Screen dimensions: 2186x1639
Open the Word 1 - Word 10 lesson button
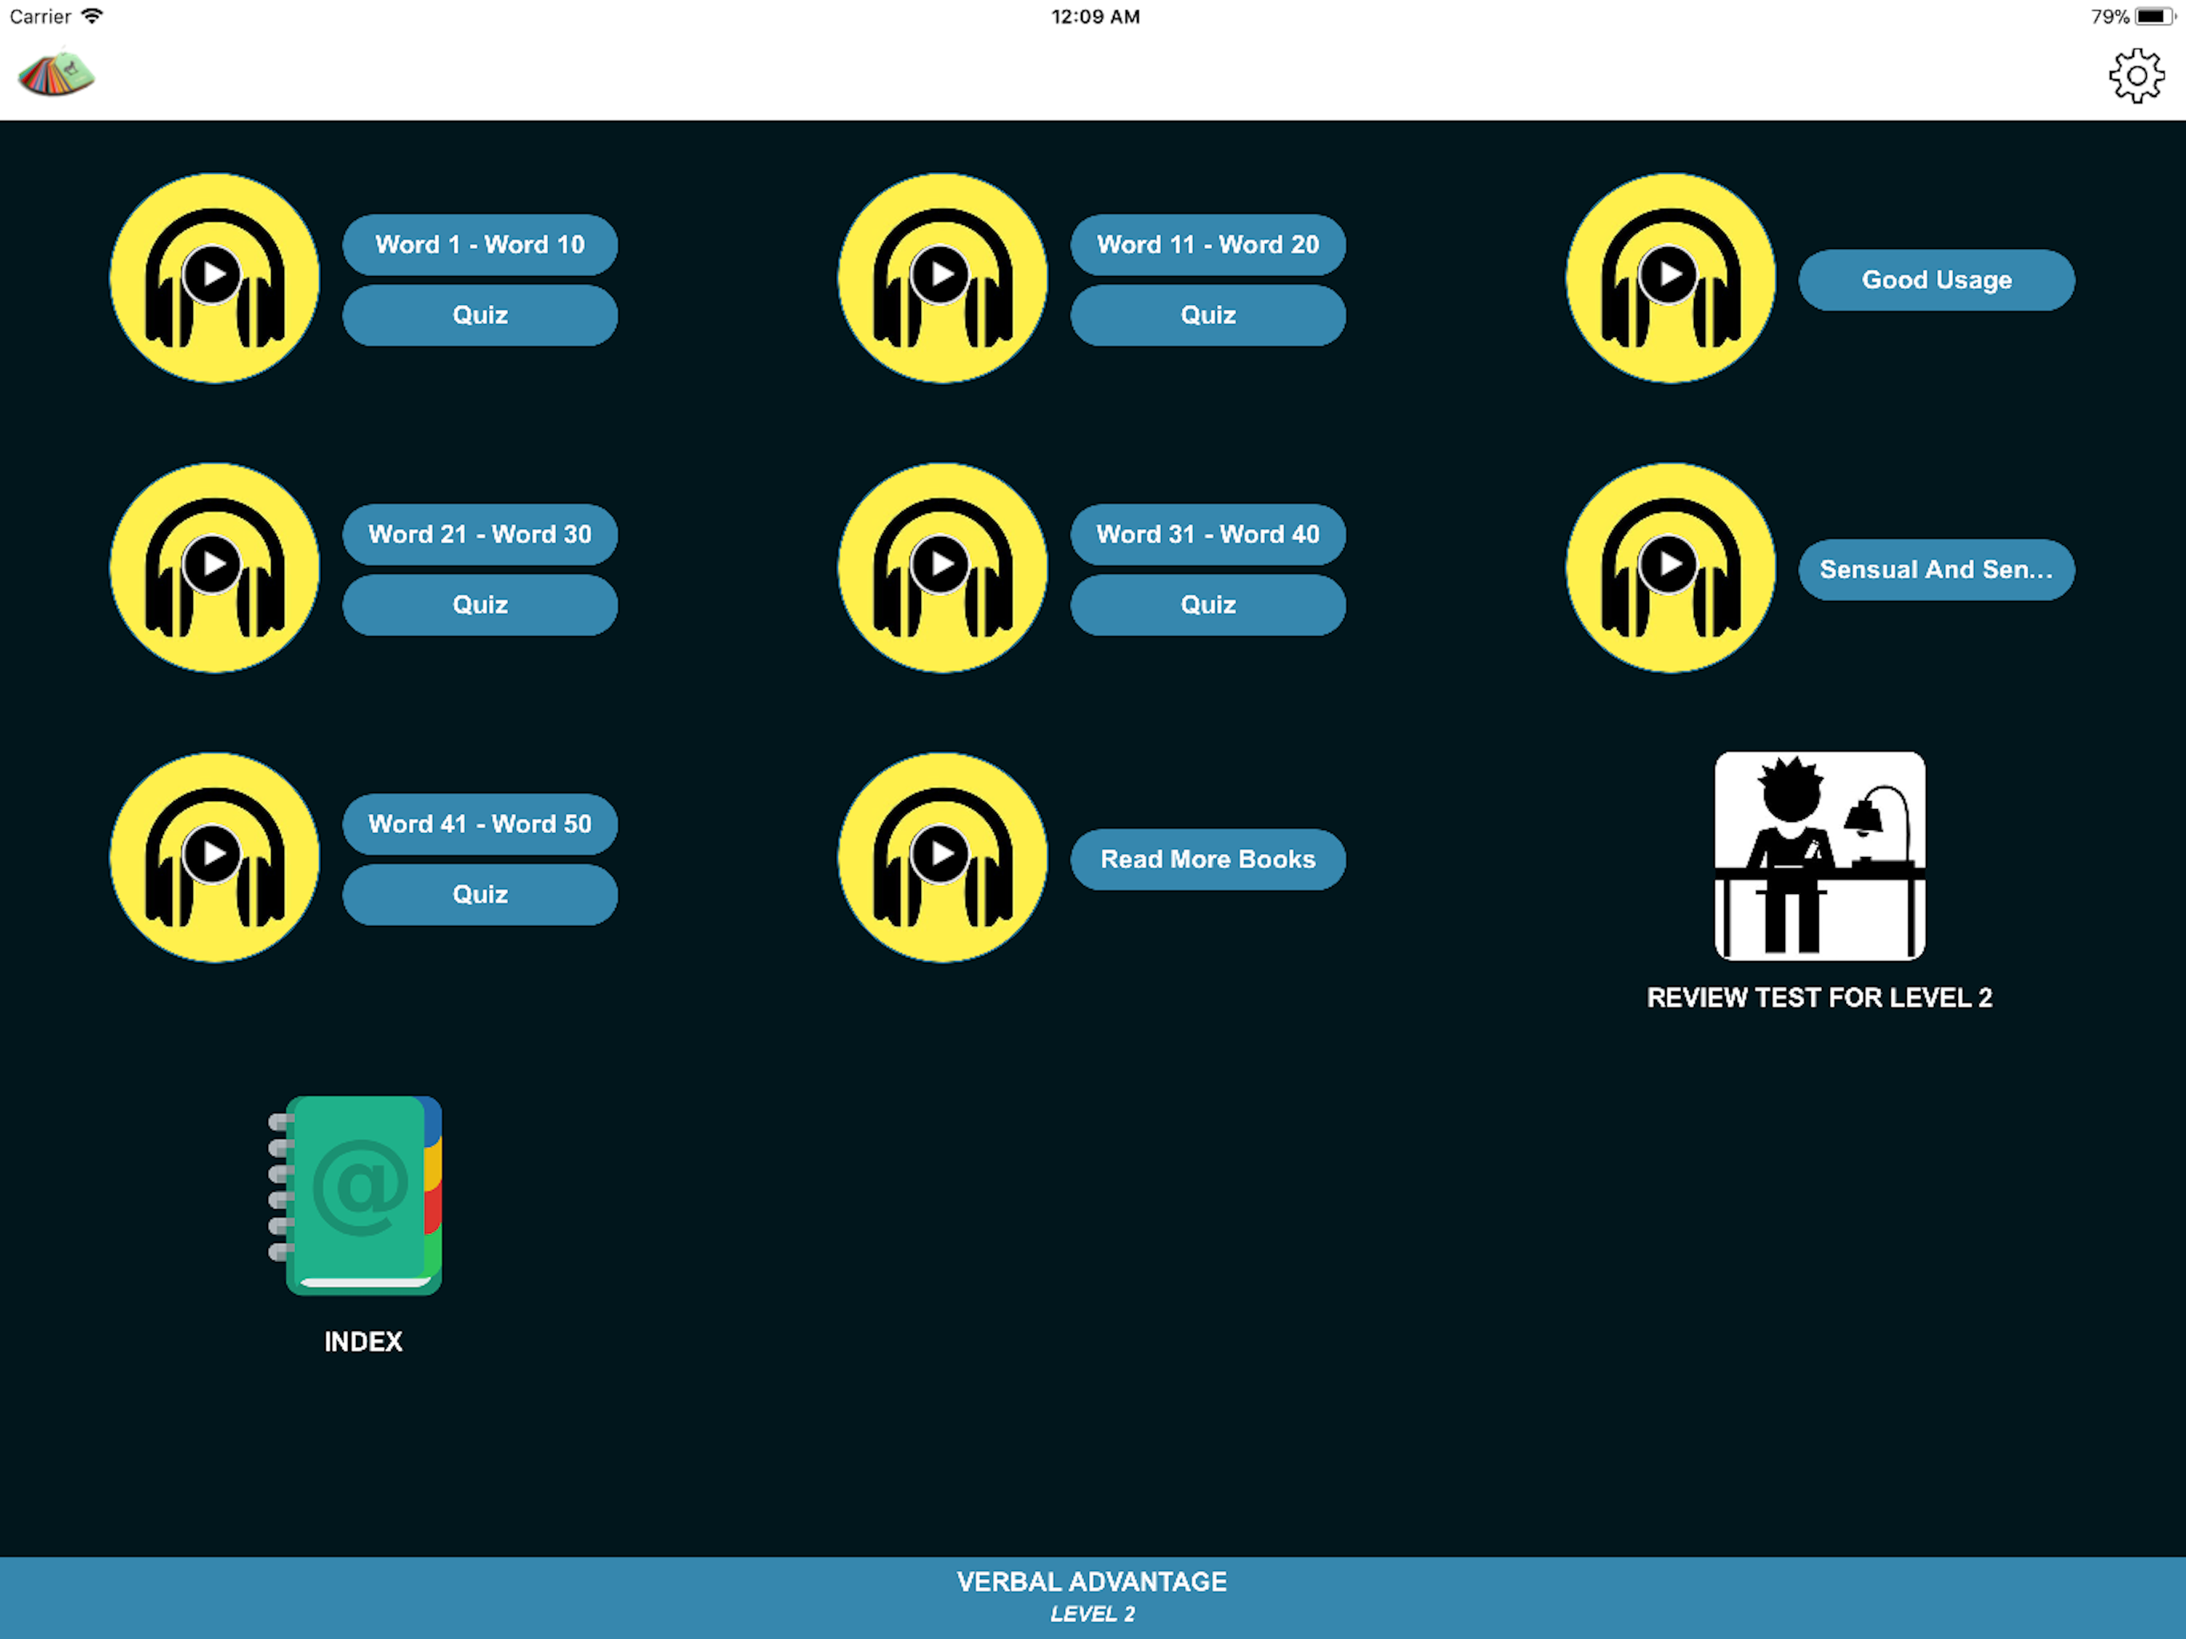480,244
